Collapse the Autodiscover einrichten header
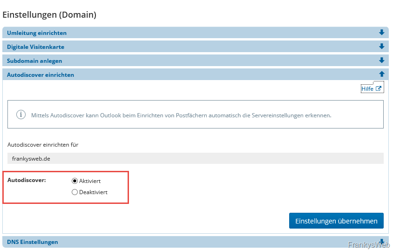393x250 pixels. (x=41, y=74)
